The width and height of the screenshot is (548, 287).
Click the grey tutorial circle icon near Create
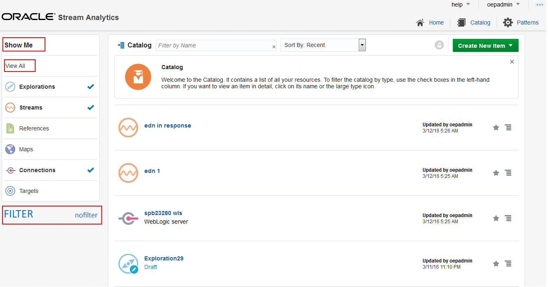tap(439, 45)
